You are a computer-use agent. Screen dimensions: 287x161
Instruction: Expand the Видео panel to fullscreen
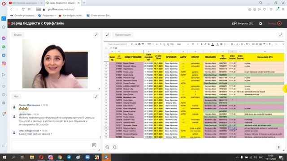[x=96, y=35]
